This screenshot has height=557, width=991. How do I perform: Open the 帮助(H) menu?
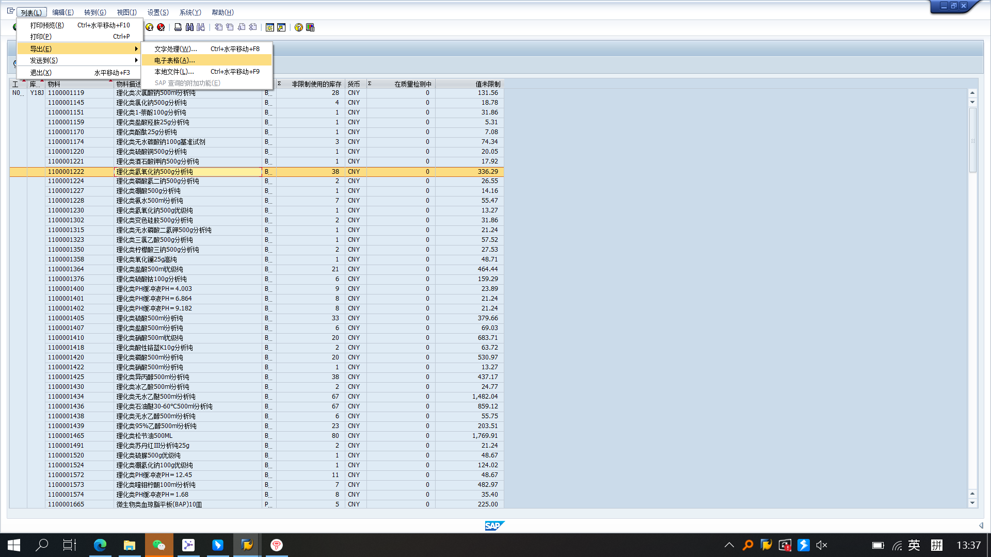tap(222, 12)
